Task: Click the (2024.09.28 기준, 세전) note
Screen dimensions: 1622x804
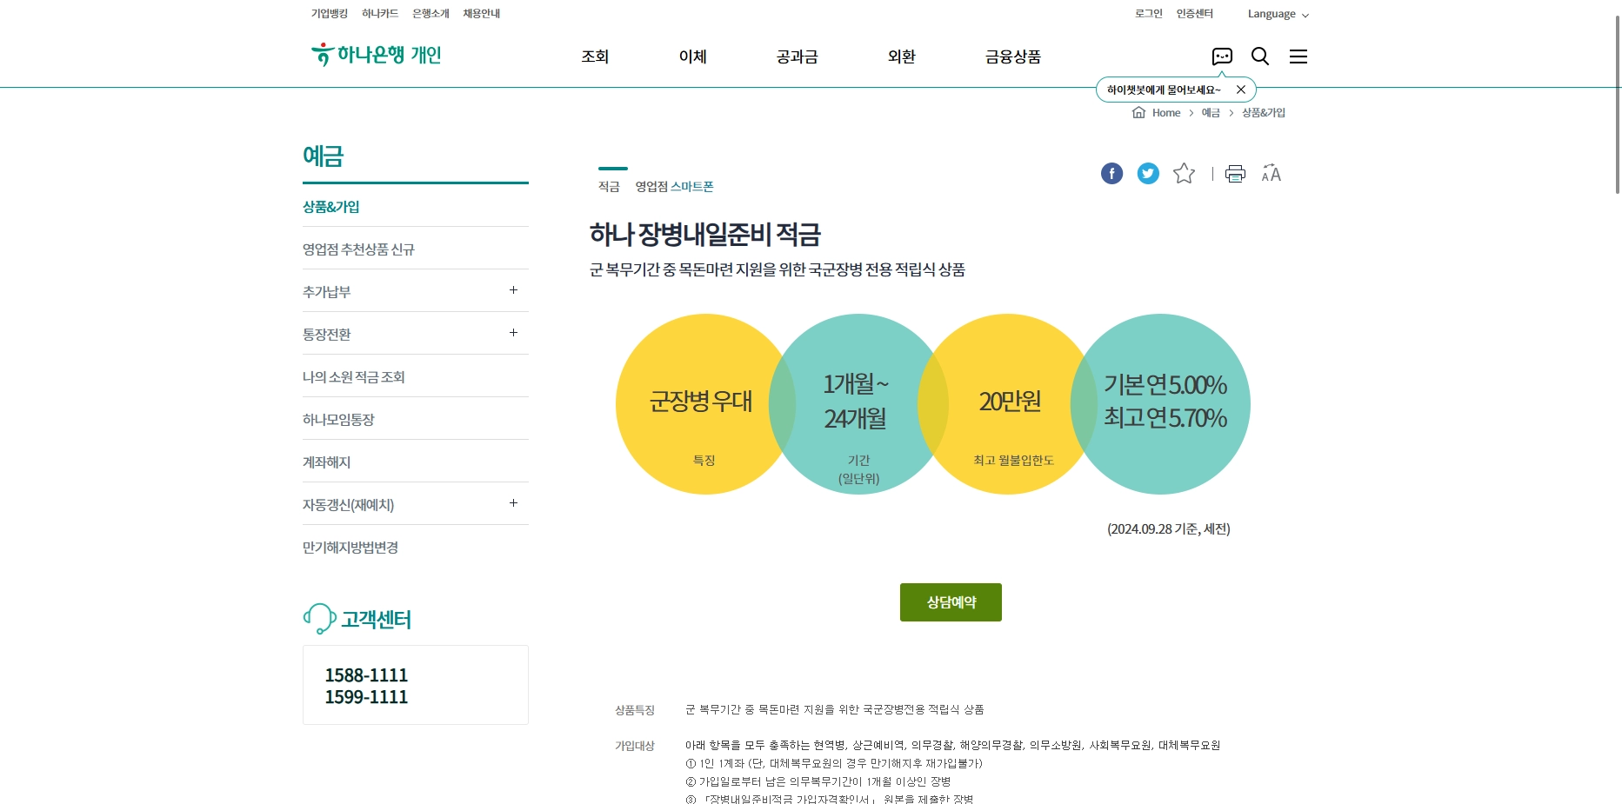Action: [1169, 529]
